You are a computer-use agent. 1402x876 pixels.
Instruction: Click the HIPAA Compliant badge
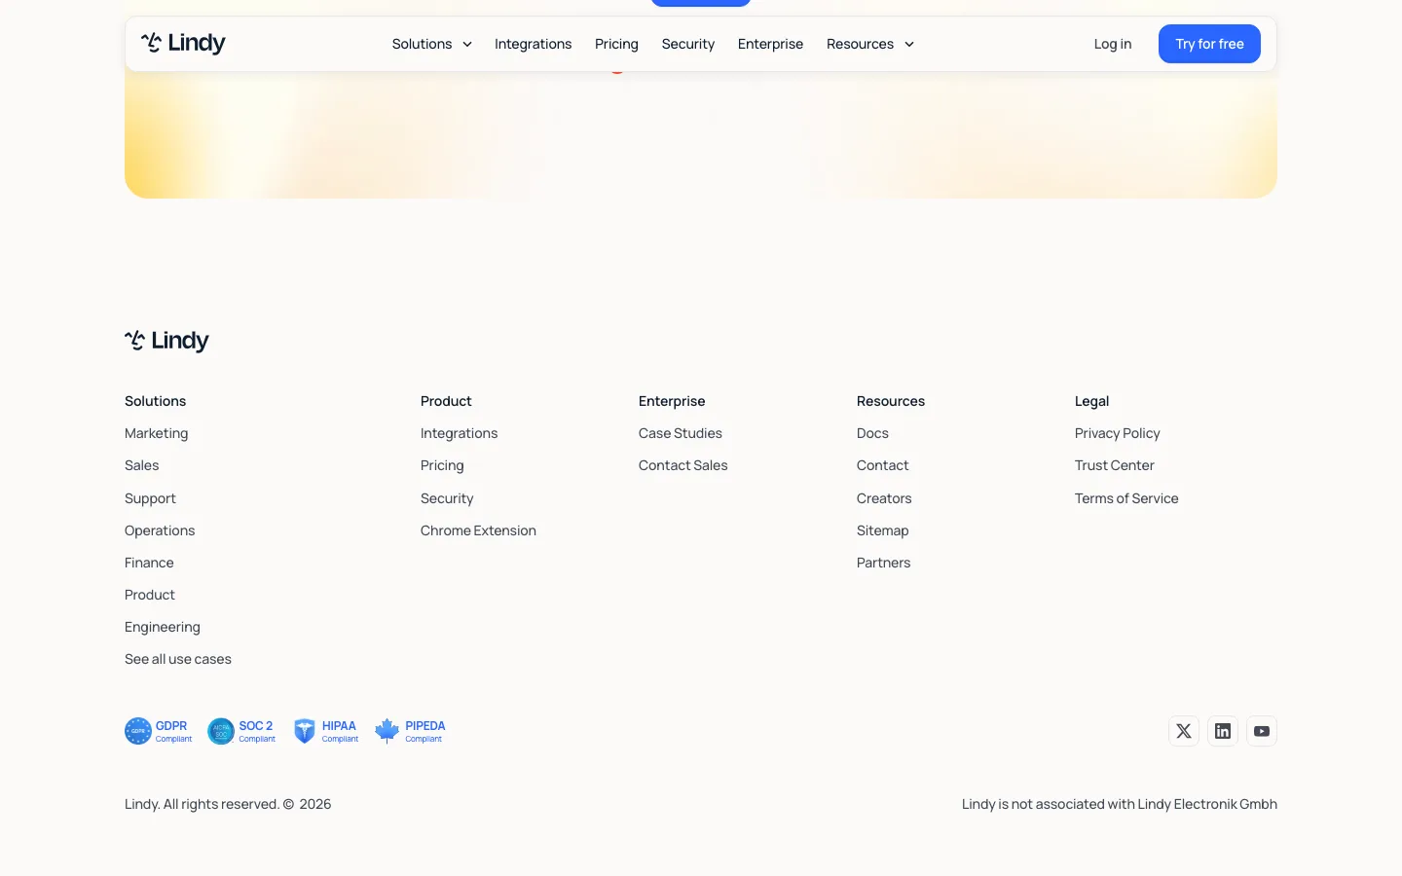[x=326, y=731]
